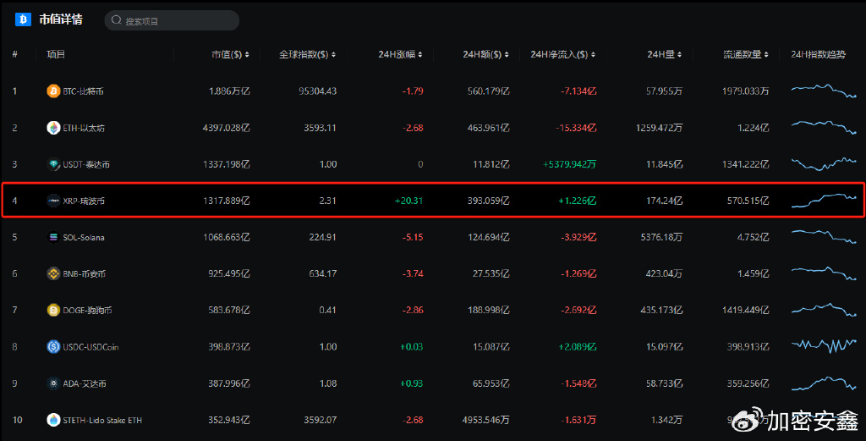
Task: Sort by 24H净流入($) column
Action: click(x=562, y=54)
